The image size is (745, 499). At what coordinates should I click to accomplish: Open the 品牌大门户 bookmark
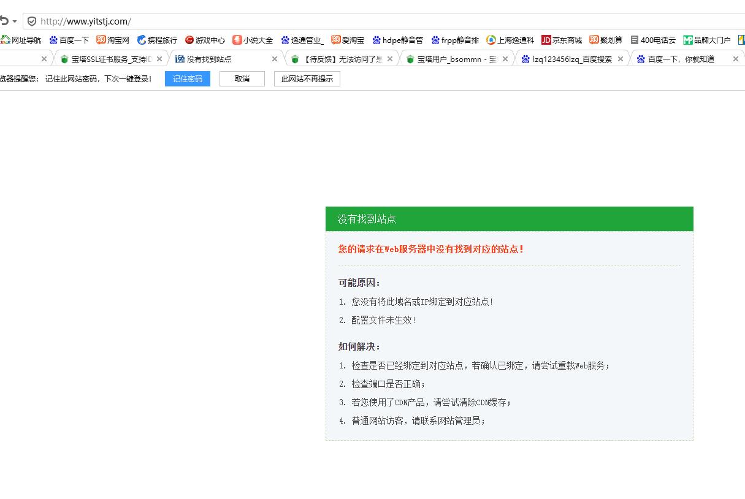(x=707, y=40)
